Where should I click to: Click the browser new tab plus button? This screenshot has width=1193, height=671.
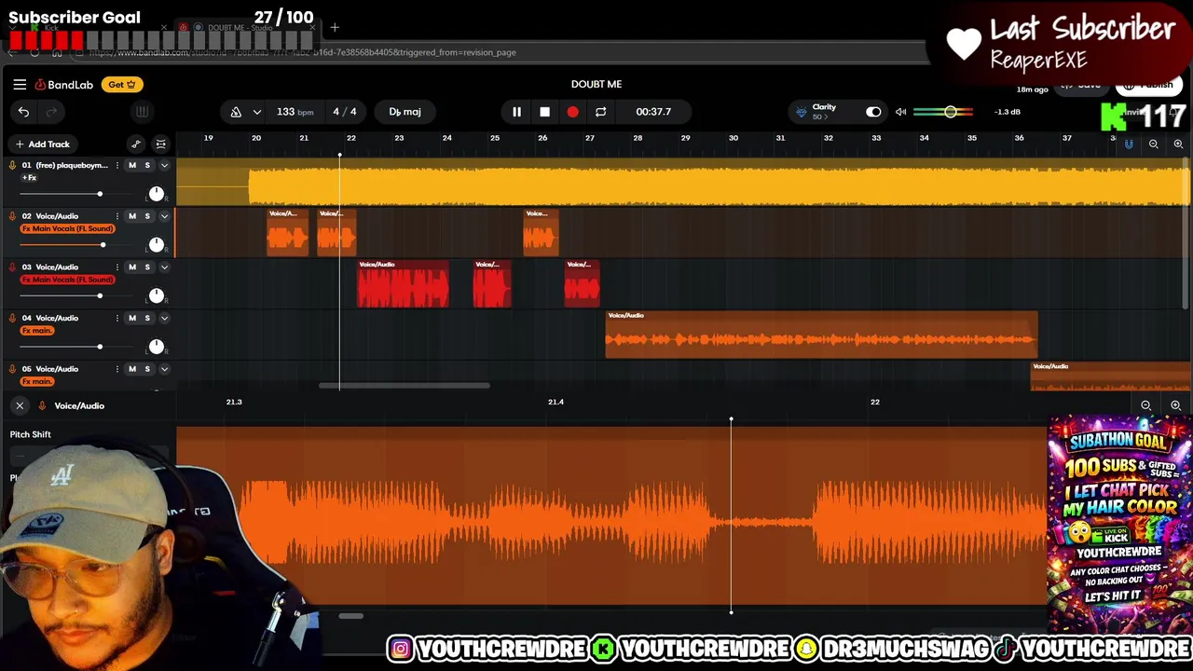[335, 28]
